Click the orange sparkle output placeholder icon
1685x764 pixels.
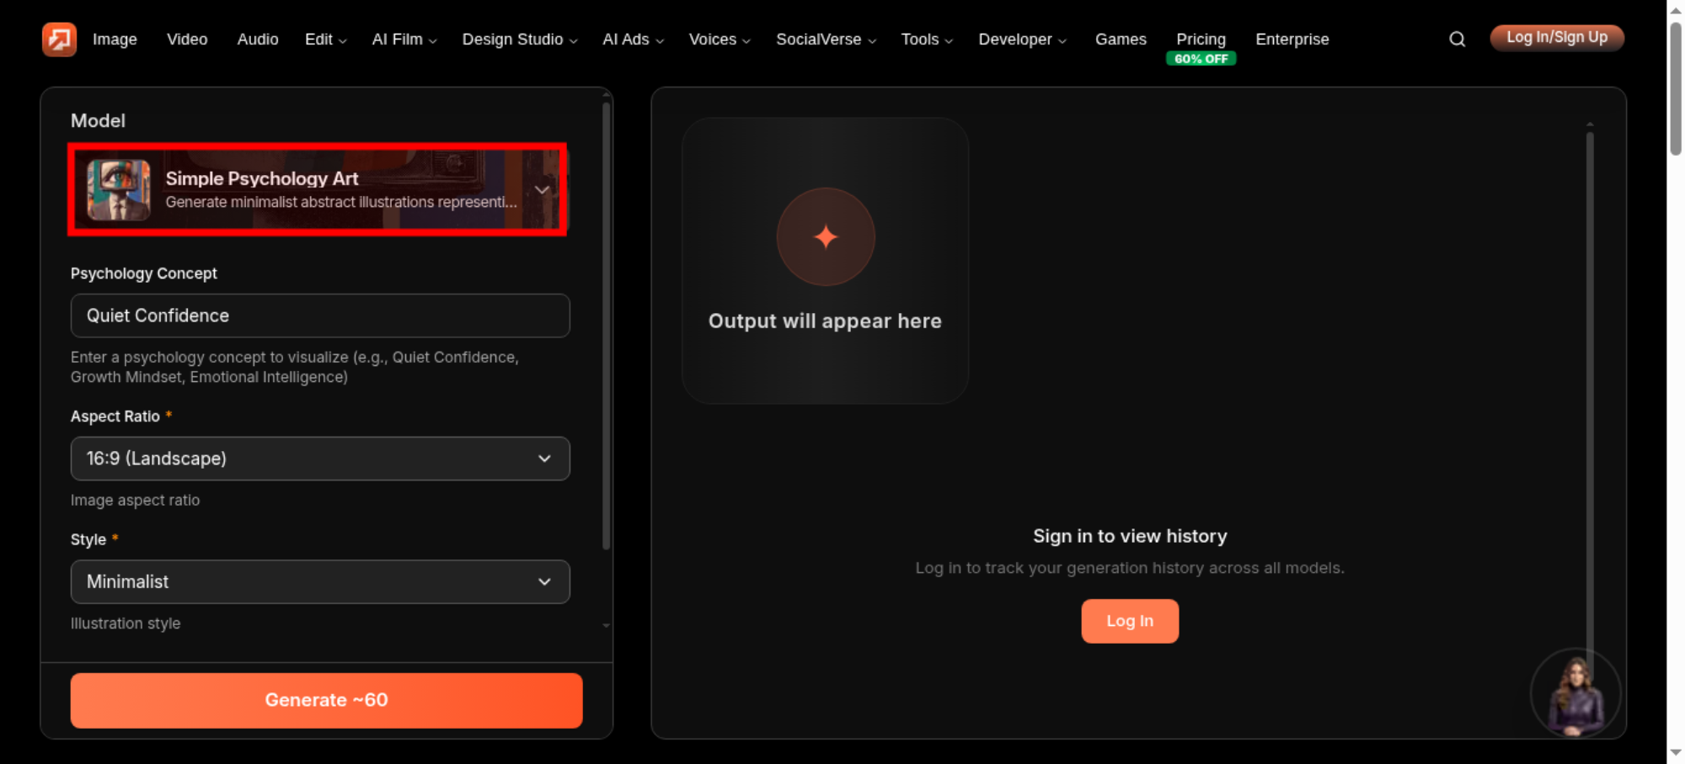click(x=826, y=237)
